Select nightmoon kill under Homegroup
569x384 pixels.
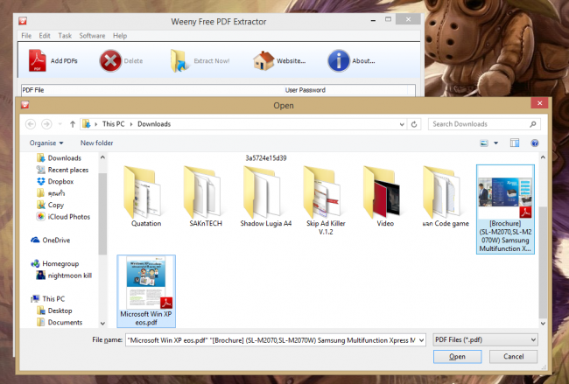click(64, 276)
